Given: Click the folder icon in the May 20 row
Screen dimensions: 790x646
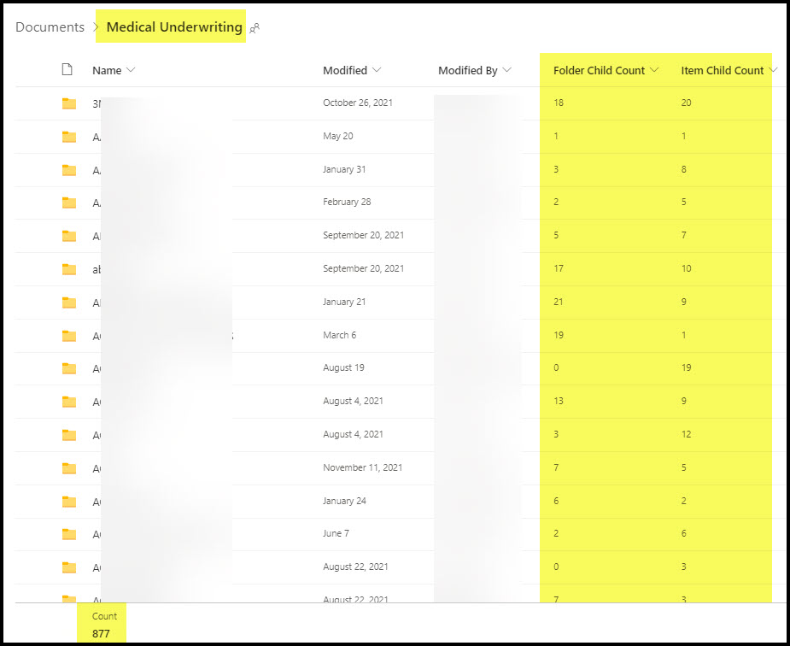Looking at the screenshot, I should point(69,137).
